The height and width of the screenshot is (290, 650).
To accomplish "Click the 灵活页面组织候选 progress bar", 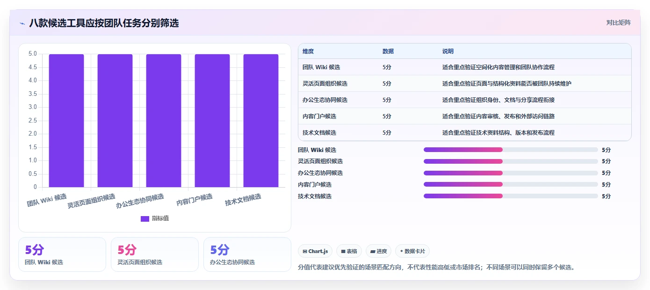I will click(511, 161).
